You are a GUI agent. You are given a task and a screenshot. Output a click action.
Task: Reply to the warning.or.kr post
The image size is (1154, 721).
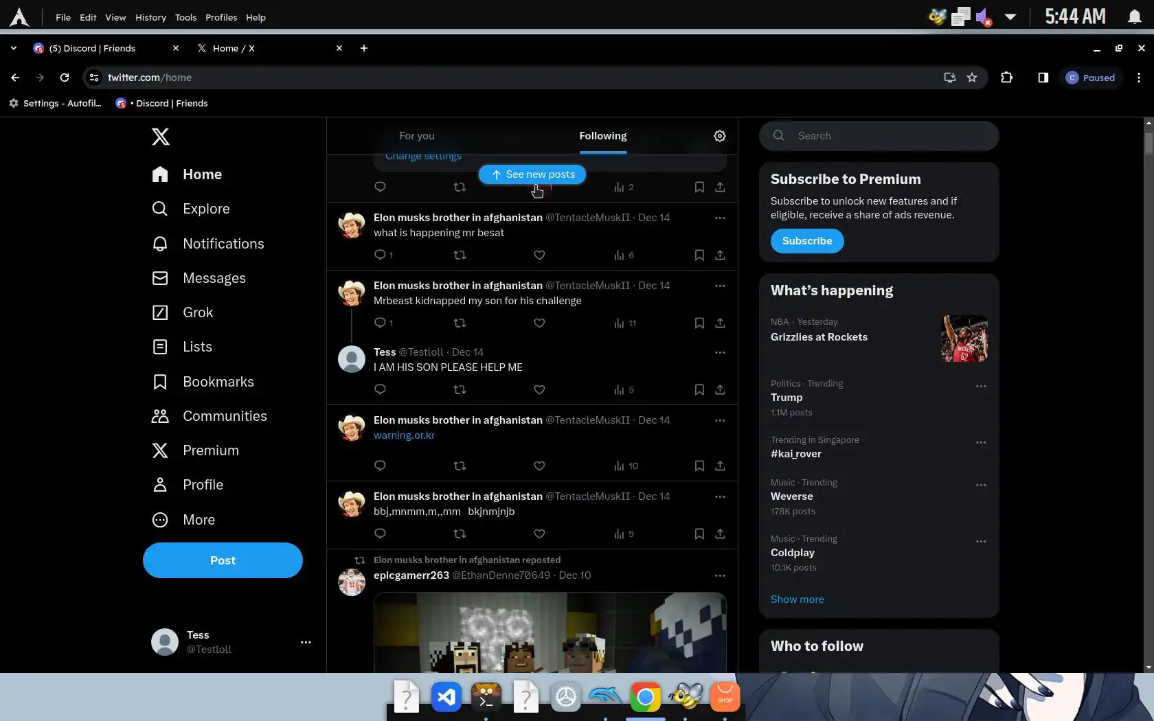pos(380,466)
